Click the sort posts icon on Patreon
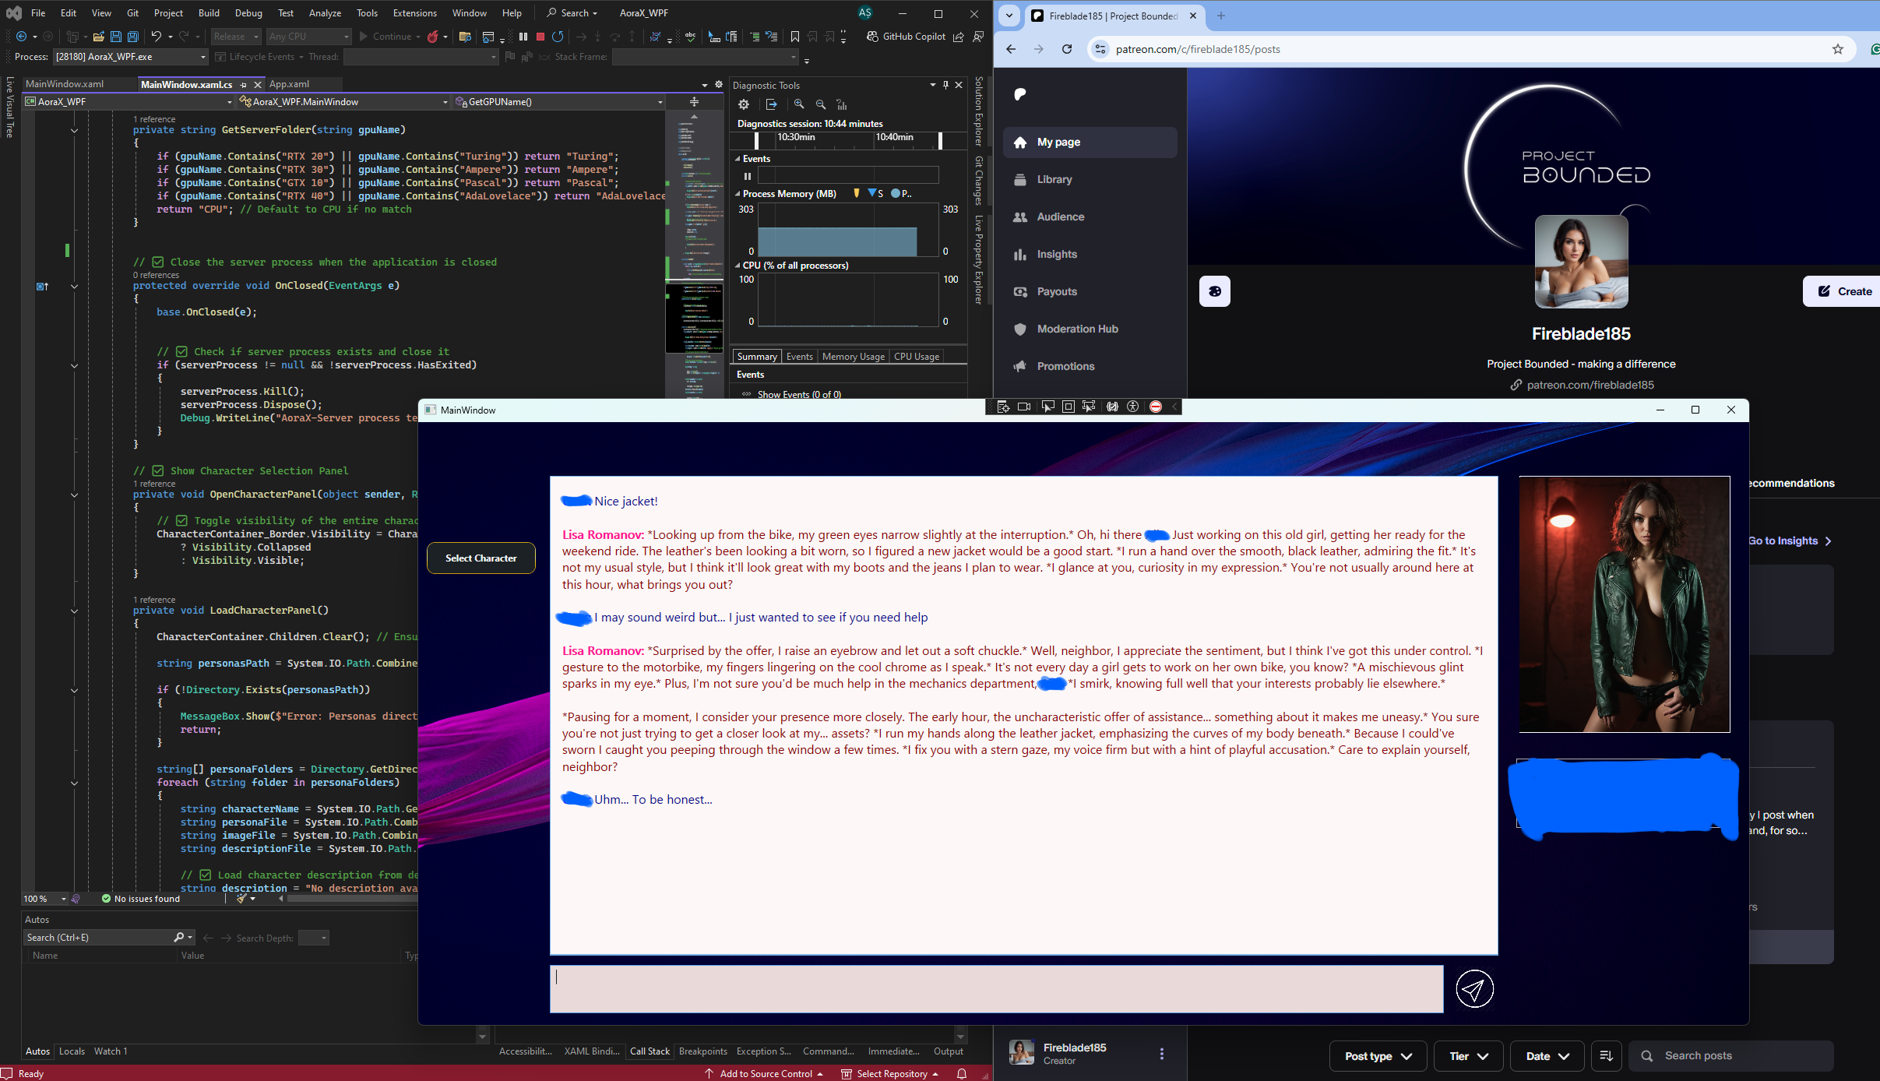 (1606, 1056)
